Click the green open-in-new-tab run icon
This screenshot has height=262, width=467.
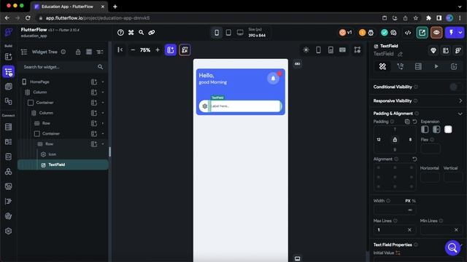point(422,32)
